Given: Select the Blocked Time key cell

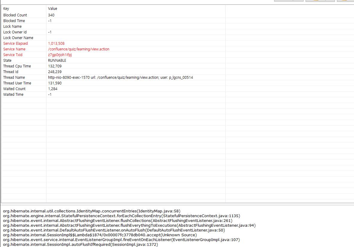Looking at the screenshot, I should click(x=14, y=21).
